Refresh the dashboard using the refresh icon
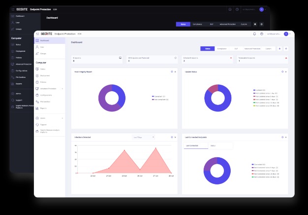 coord(286,49)
